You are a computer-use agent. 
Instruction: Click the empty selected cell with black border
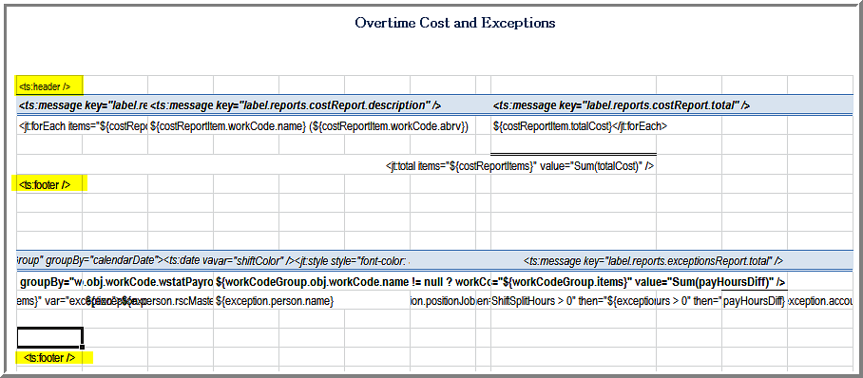[x=50, y=337]
